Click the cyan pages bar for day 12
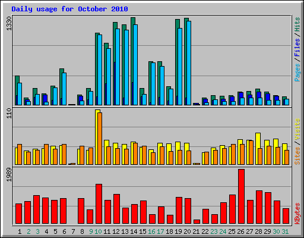 [118, 67]
